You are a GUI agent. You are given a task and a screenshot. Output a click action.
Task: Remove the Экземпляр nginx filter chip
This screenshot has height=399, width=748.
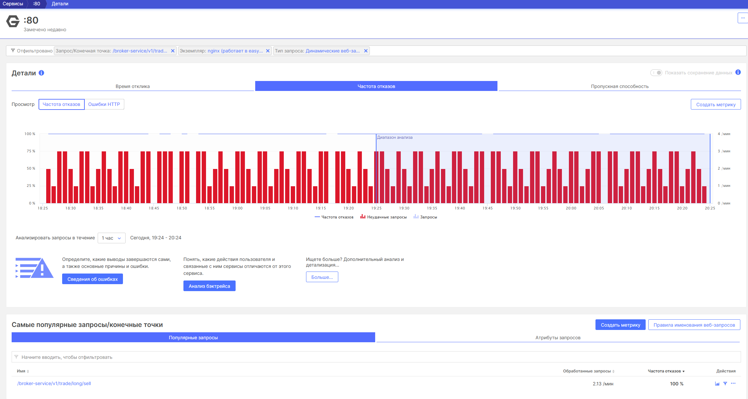coord(268,51)
